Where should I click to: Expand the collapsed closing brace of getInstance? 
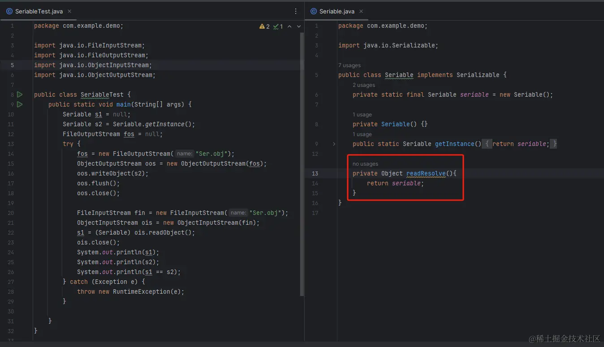click(554, 144)
